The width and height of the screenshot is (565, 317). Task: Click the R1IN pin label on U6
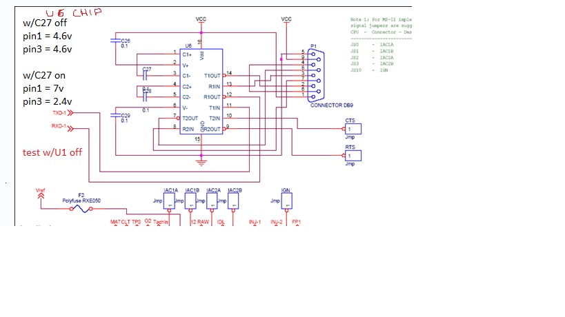(215, 87)
